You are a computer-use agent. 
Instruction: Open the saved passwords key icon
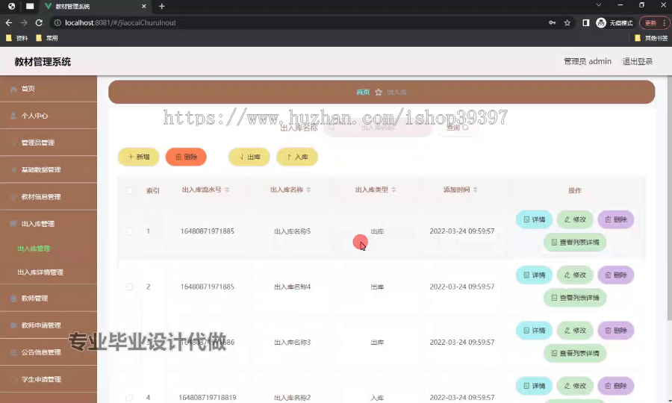(x=552, y=22)
